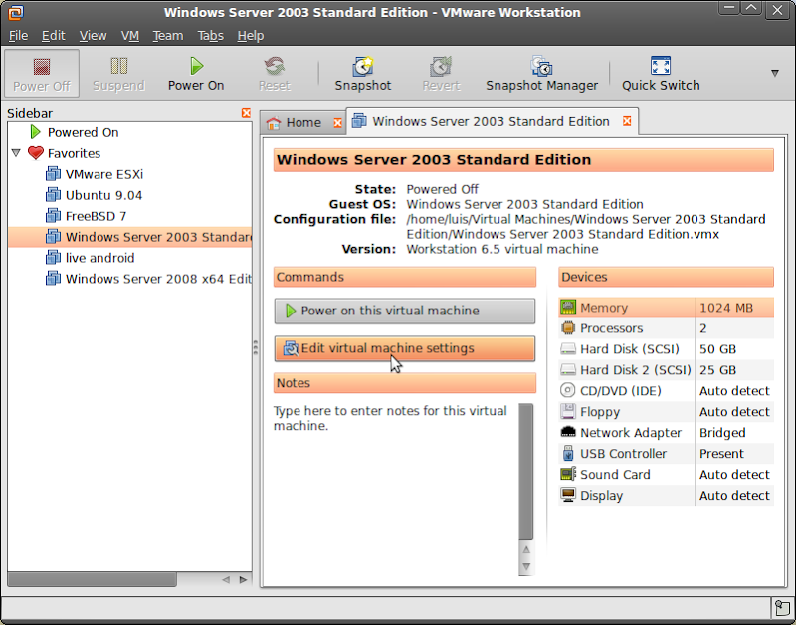Viewport: 796px width, 625px height.
Task: Select the Network Adapter device
Action: [x=666, y=433]
